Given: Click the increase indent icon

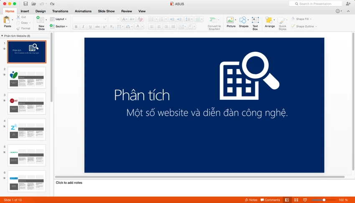Looking at the screenshot, I should (x=179, y=19).
